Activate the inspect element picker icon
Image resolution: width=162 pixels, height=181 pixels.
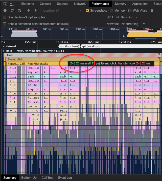[5, 4]
